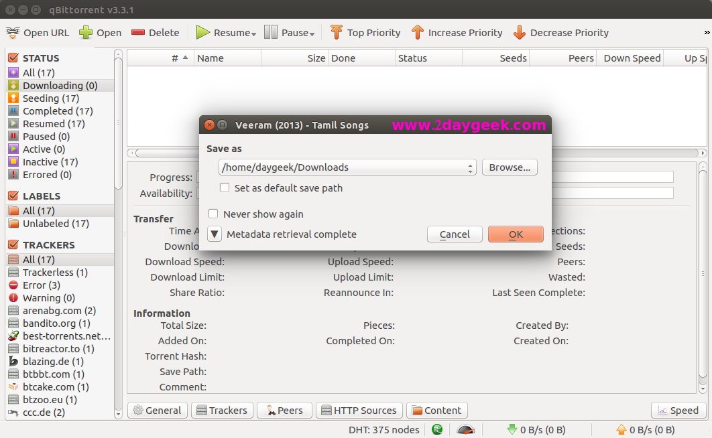Click the green Resume play icon
Screen dimensions: 712x438
pyautogui.click(x=202, y=33)
